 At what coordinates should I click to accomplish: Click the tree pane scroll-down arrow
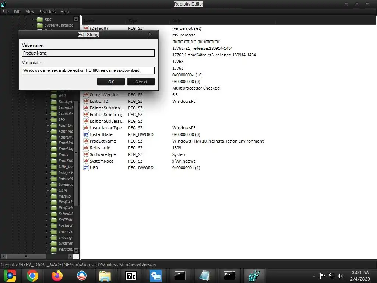[76, 251]
